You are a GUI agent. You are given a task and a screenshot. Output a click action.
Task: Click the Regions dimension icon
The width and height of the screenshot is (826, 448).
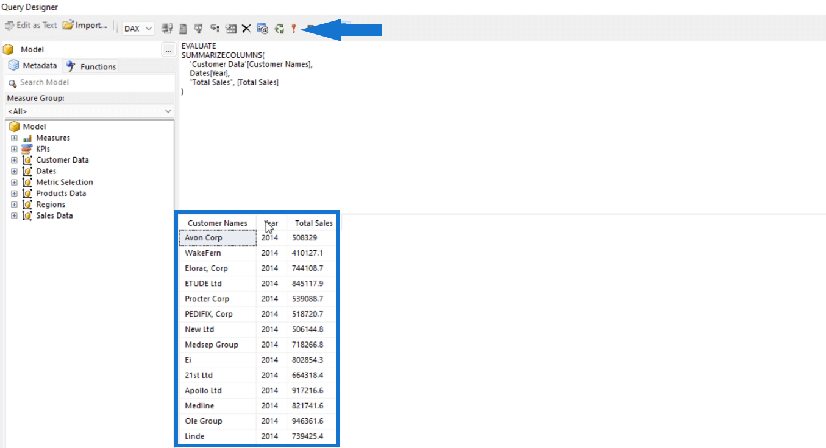tap(27, 205)
